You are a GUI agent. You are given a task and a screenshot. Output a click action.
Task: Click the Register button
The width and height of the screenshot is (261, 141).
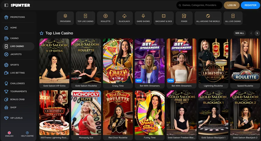[x=250, y=5]
